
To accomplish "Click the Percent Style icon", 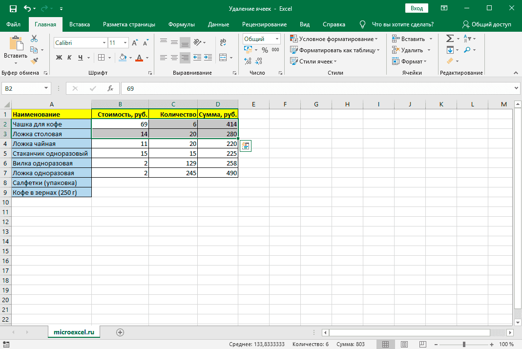I will [x=265, y=50].
